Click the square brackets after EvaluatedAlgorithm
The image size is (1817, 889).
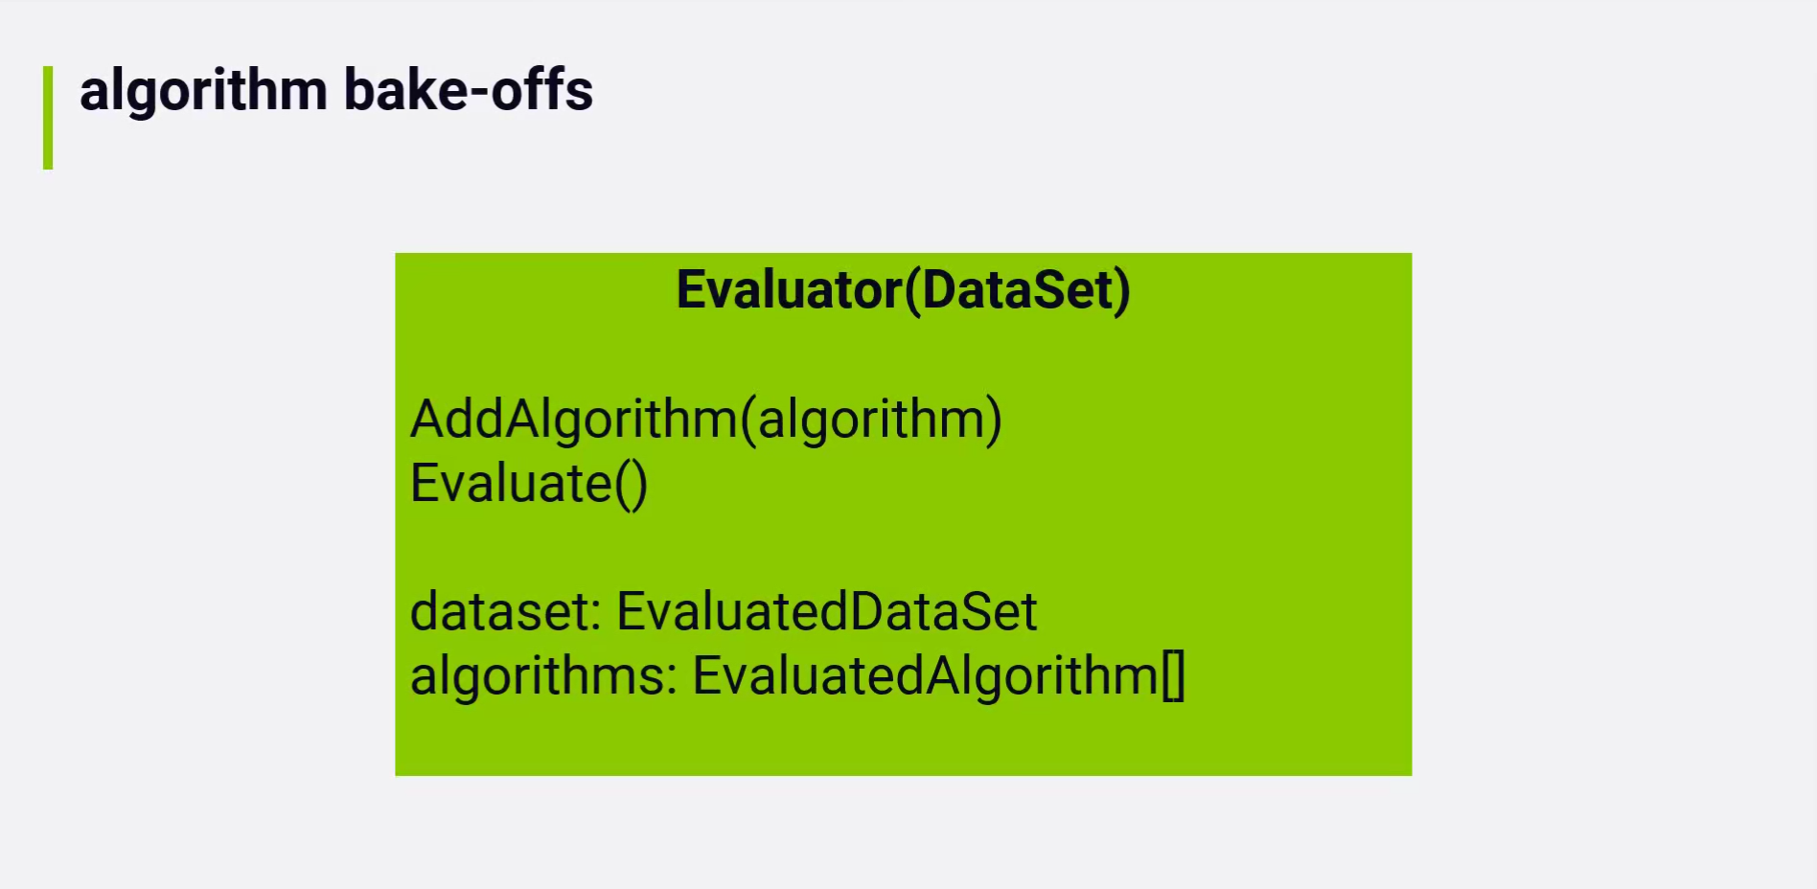tap(1173, 675)
